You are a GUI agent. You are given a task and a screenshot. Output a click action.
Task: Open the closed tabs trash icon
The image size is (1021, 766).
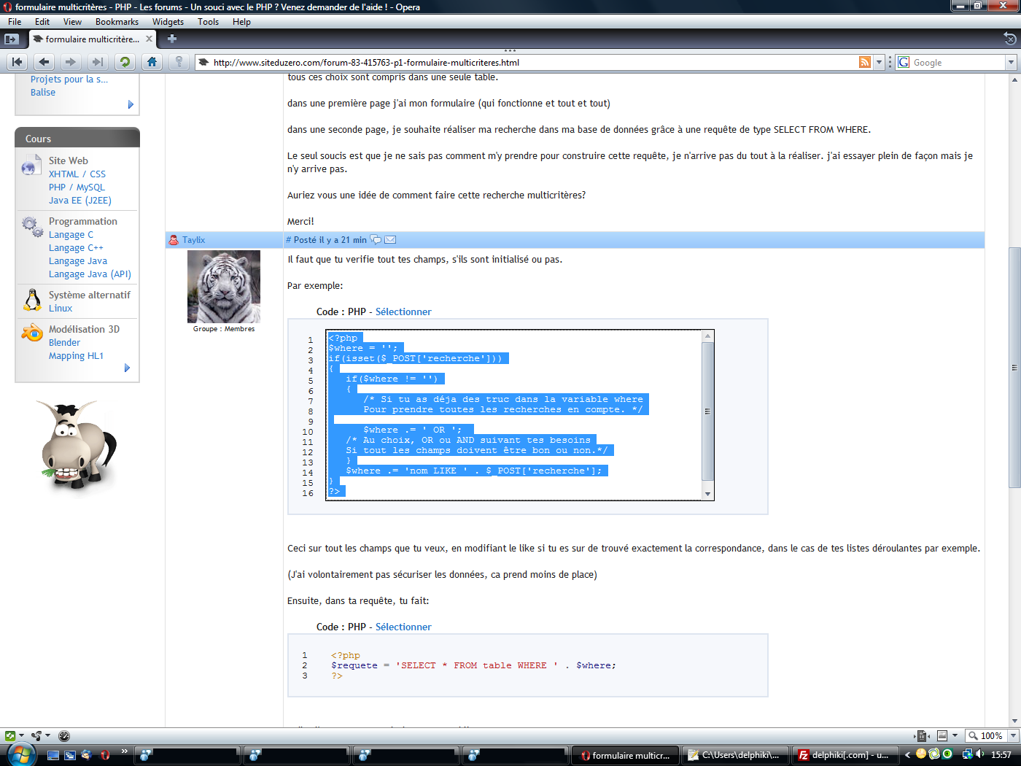click(1009, 39)
